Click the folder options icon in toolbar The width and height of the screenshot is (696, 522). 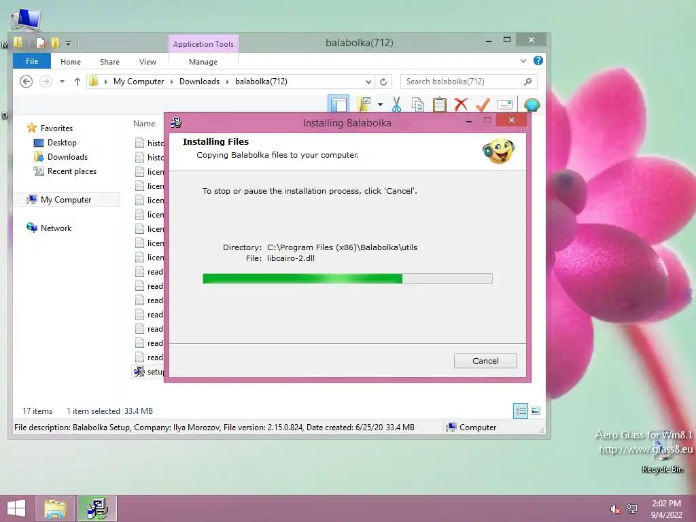coord(364,105)
